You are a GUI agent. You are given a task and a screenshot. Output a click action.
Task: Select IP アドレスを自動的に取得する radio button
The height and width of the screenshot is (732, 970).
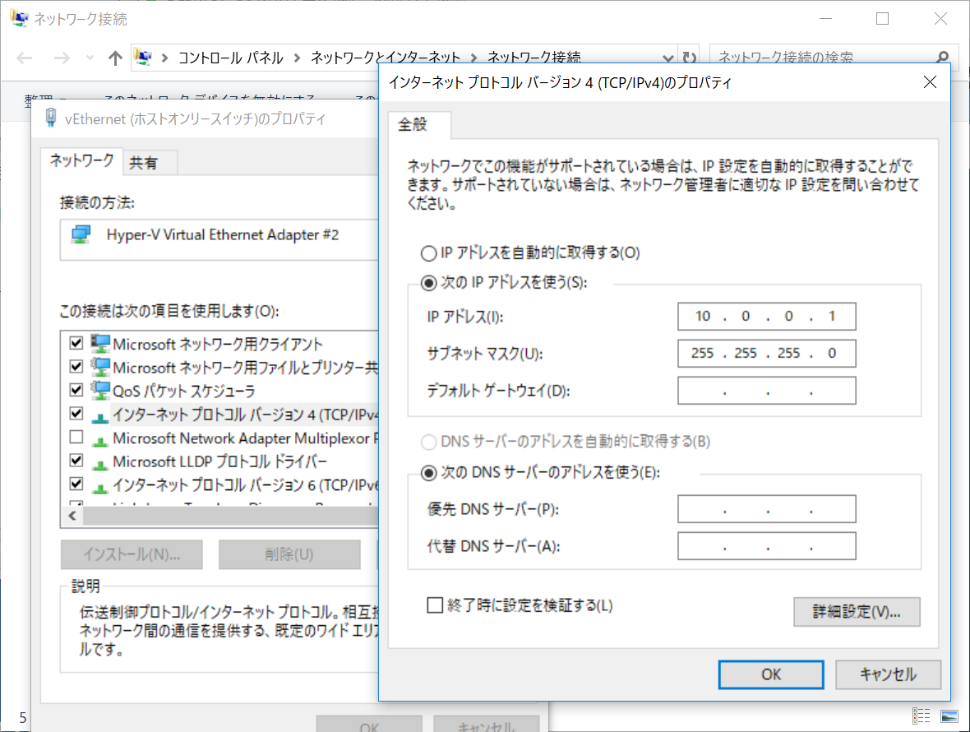tap(428, 253)
